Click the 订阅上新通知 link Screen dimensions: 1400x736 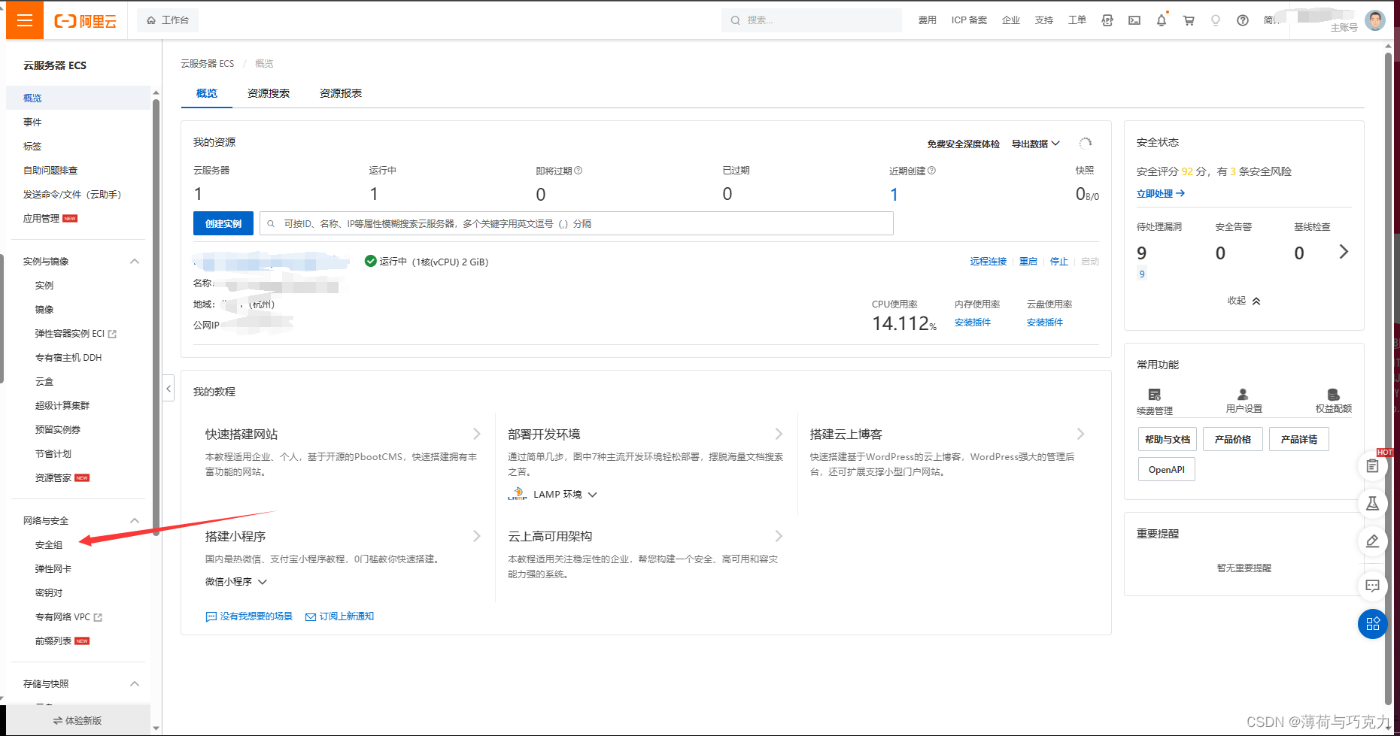tap(339, 616)
